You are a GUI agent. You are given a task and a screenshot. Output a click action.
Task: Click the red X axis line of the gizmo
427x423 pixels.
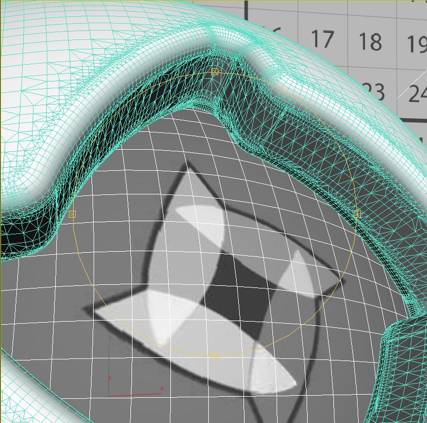(x=136, y=395)
